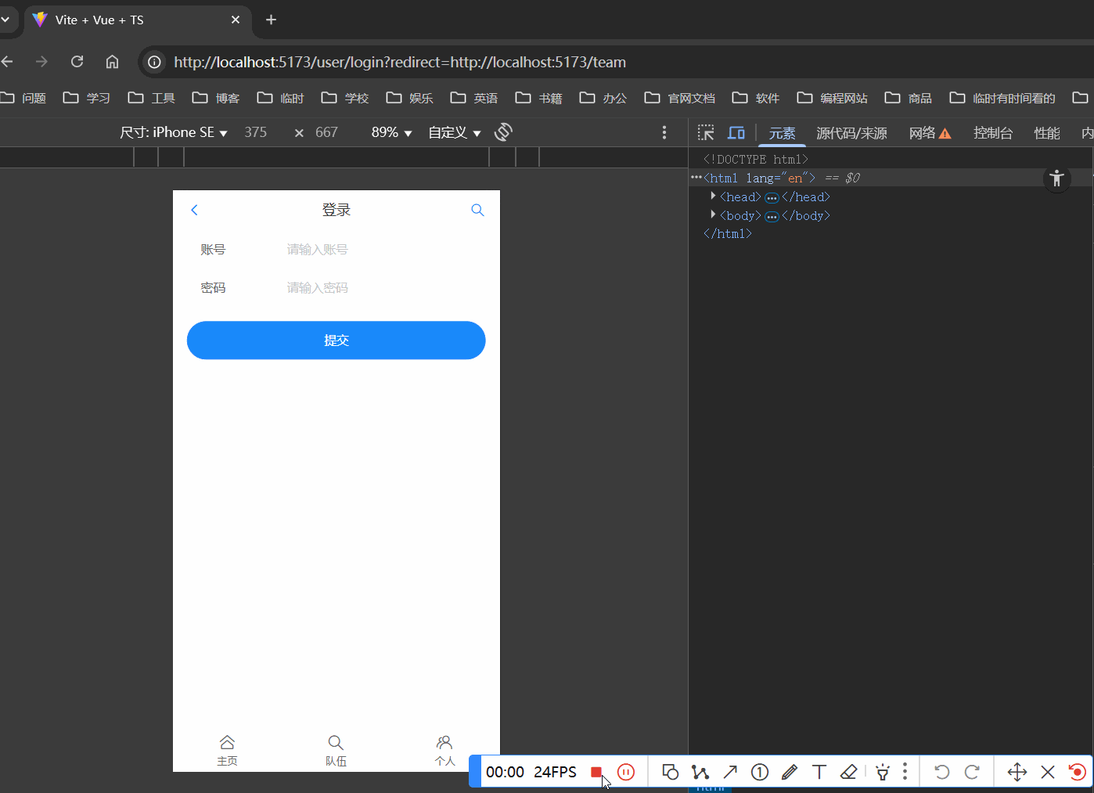Open the iPhone SE device size dropdown
Screen dimensions: 1094x793
tap(174, 133)
